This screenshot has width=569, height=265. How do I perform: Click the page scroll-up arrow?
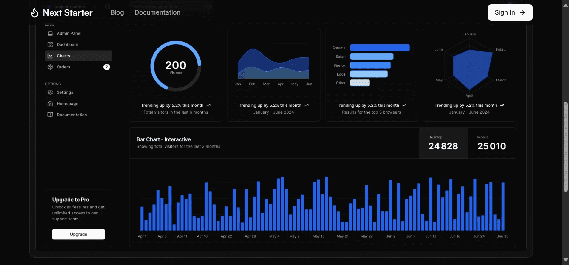565,5
